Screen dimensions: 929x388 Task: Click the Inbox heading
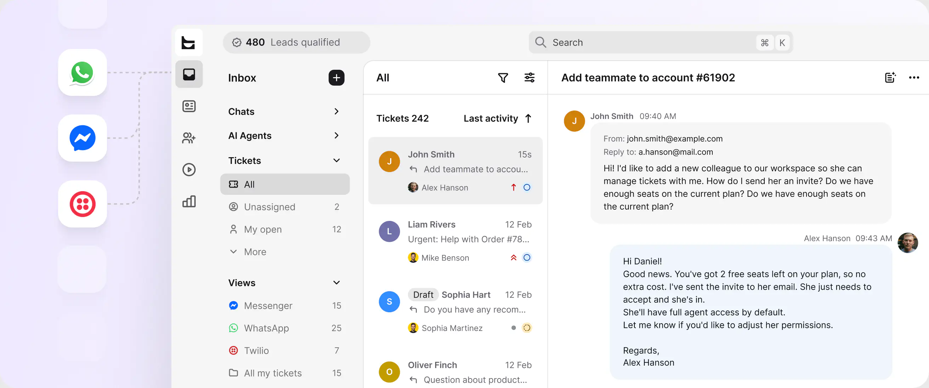tap(242, 78)
